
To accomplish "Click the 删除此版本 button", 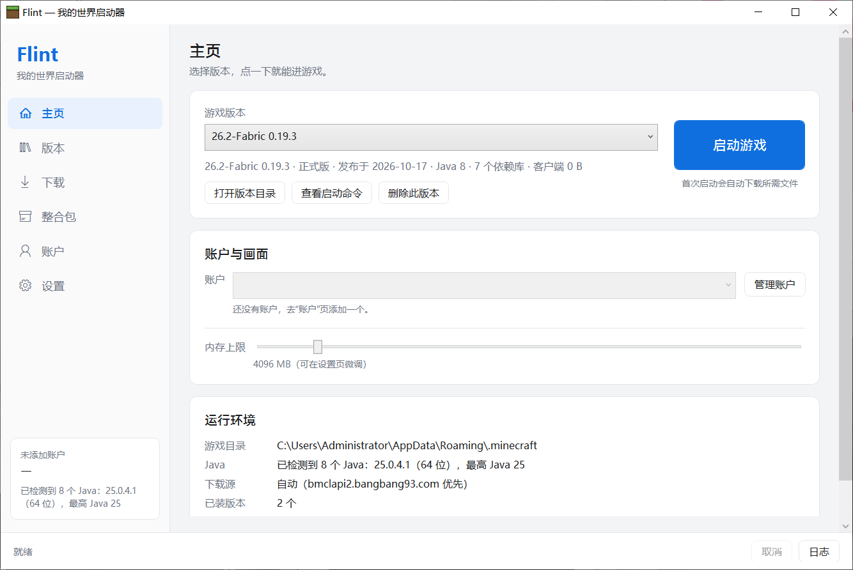I will [x=414, y=193].
